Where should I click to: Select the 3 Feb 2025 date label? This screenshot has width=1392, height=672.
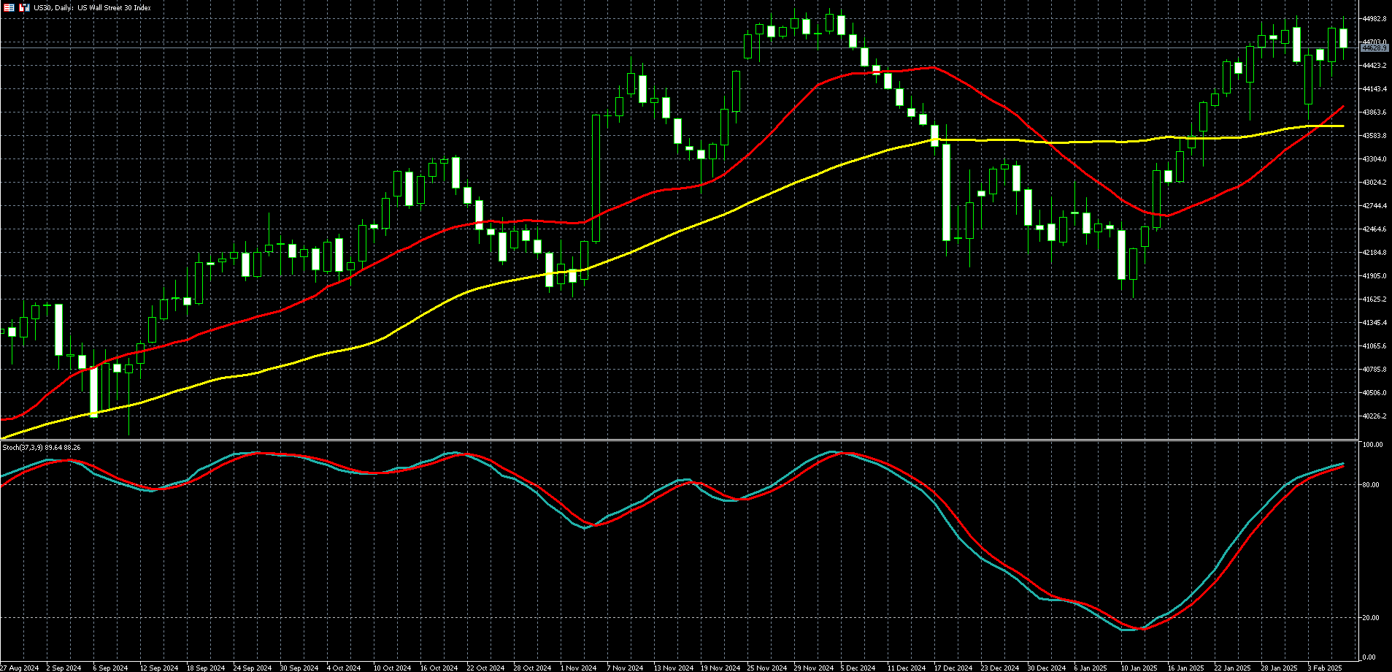[x=1324, y=668]
